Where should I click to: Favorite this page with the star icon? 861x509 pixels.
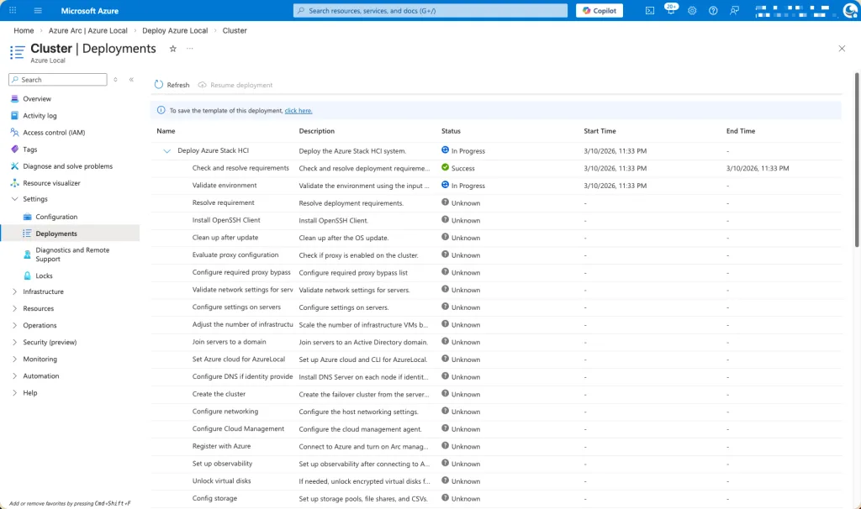click(173, 49)
